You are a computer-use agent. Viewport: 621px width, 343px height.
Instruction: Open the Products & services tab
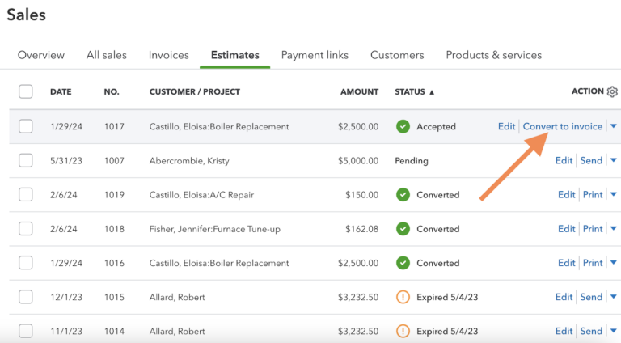point(493,55)
